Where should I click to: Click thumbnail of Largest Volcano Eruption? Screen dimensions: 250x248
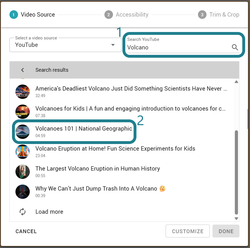click(x=23, y=171)
